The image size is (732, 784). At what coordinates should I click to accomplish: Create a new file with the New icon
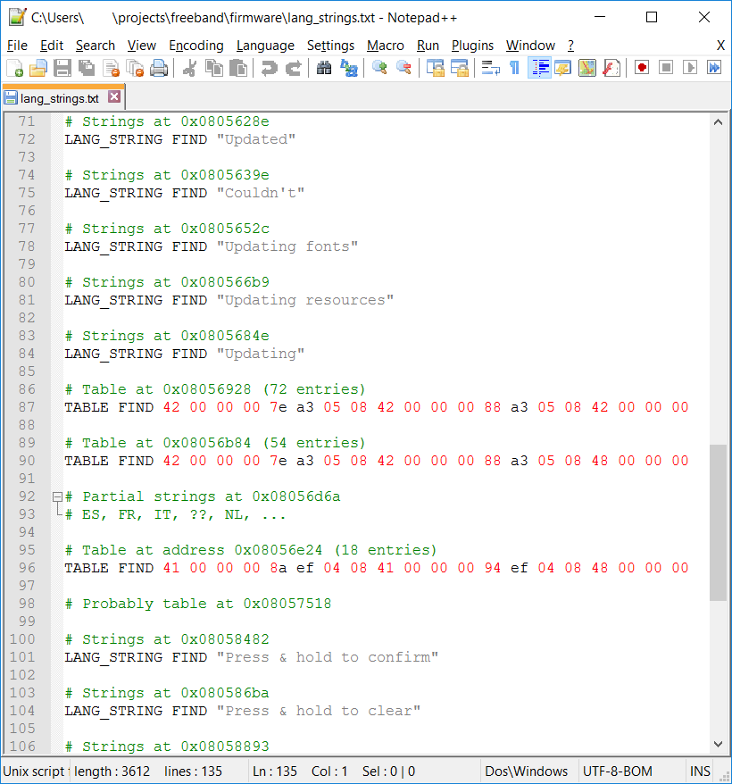click(x=15, y=68)
